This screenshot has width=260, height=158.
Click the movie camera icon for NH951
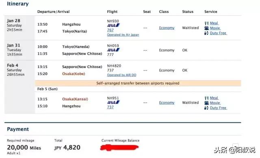pos(206,103)
